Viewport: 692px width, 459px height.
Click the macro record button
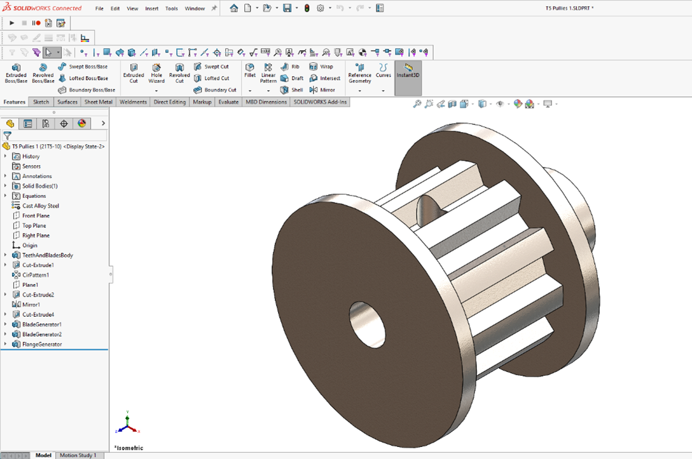pyautogui.click(x=36, y=23)
